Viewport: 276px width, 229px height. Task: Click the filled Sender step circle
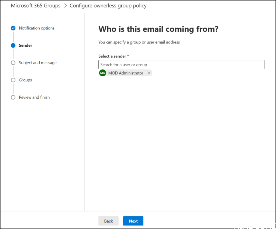pos(13,46)
